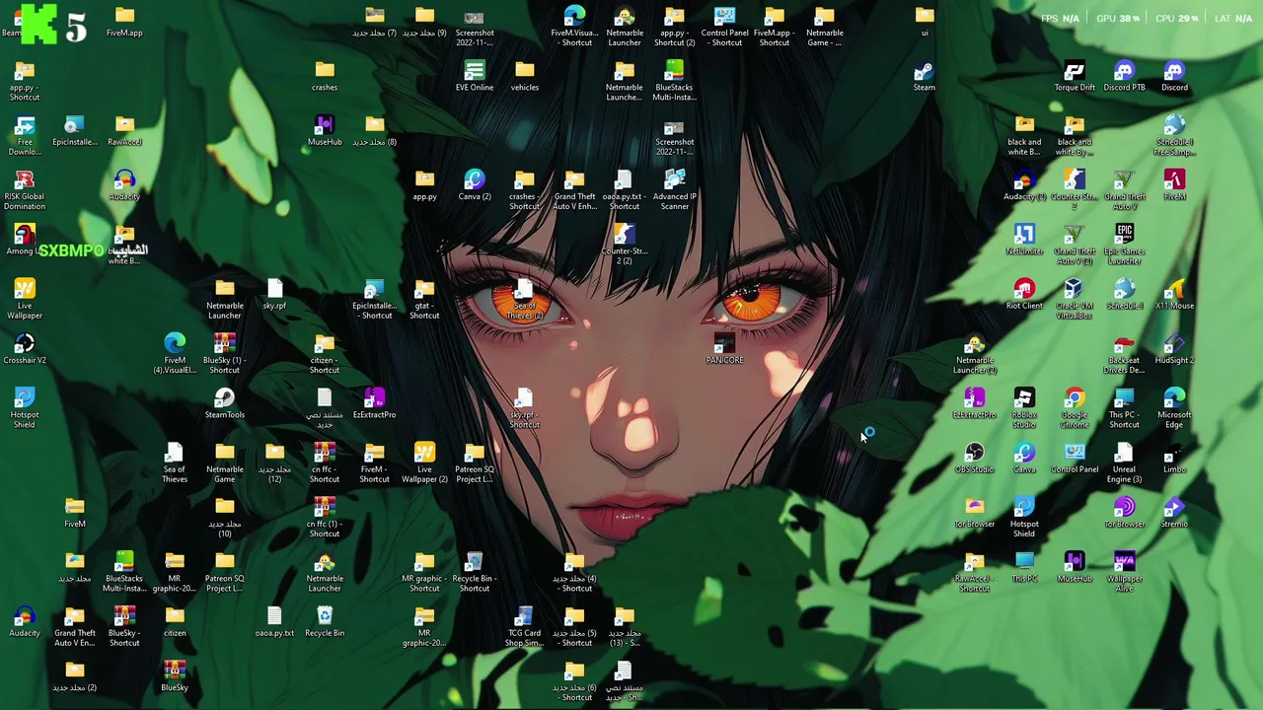
Task: Open Grand Theft Auto V (2) shortcut
Action: click(x=1074, y=244)
